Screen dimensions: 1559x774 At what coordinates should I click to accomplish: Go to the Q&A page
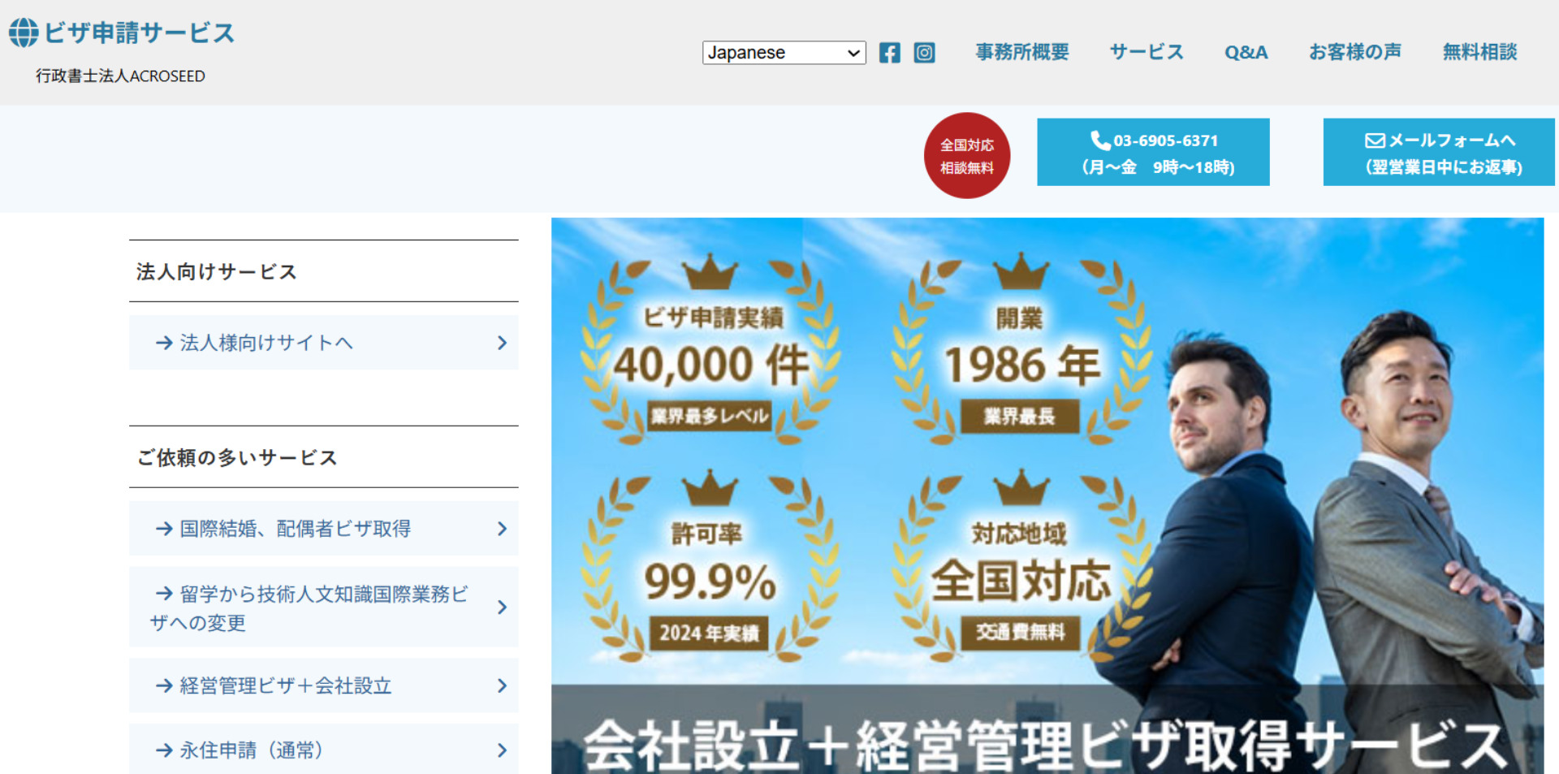(1246, 52)
